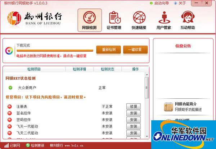Viewport: 216px width, 149px height.
Task: Click the red error icon beside 注册表
Action: click(x=9, y=106)
